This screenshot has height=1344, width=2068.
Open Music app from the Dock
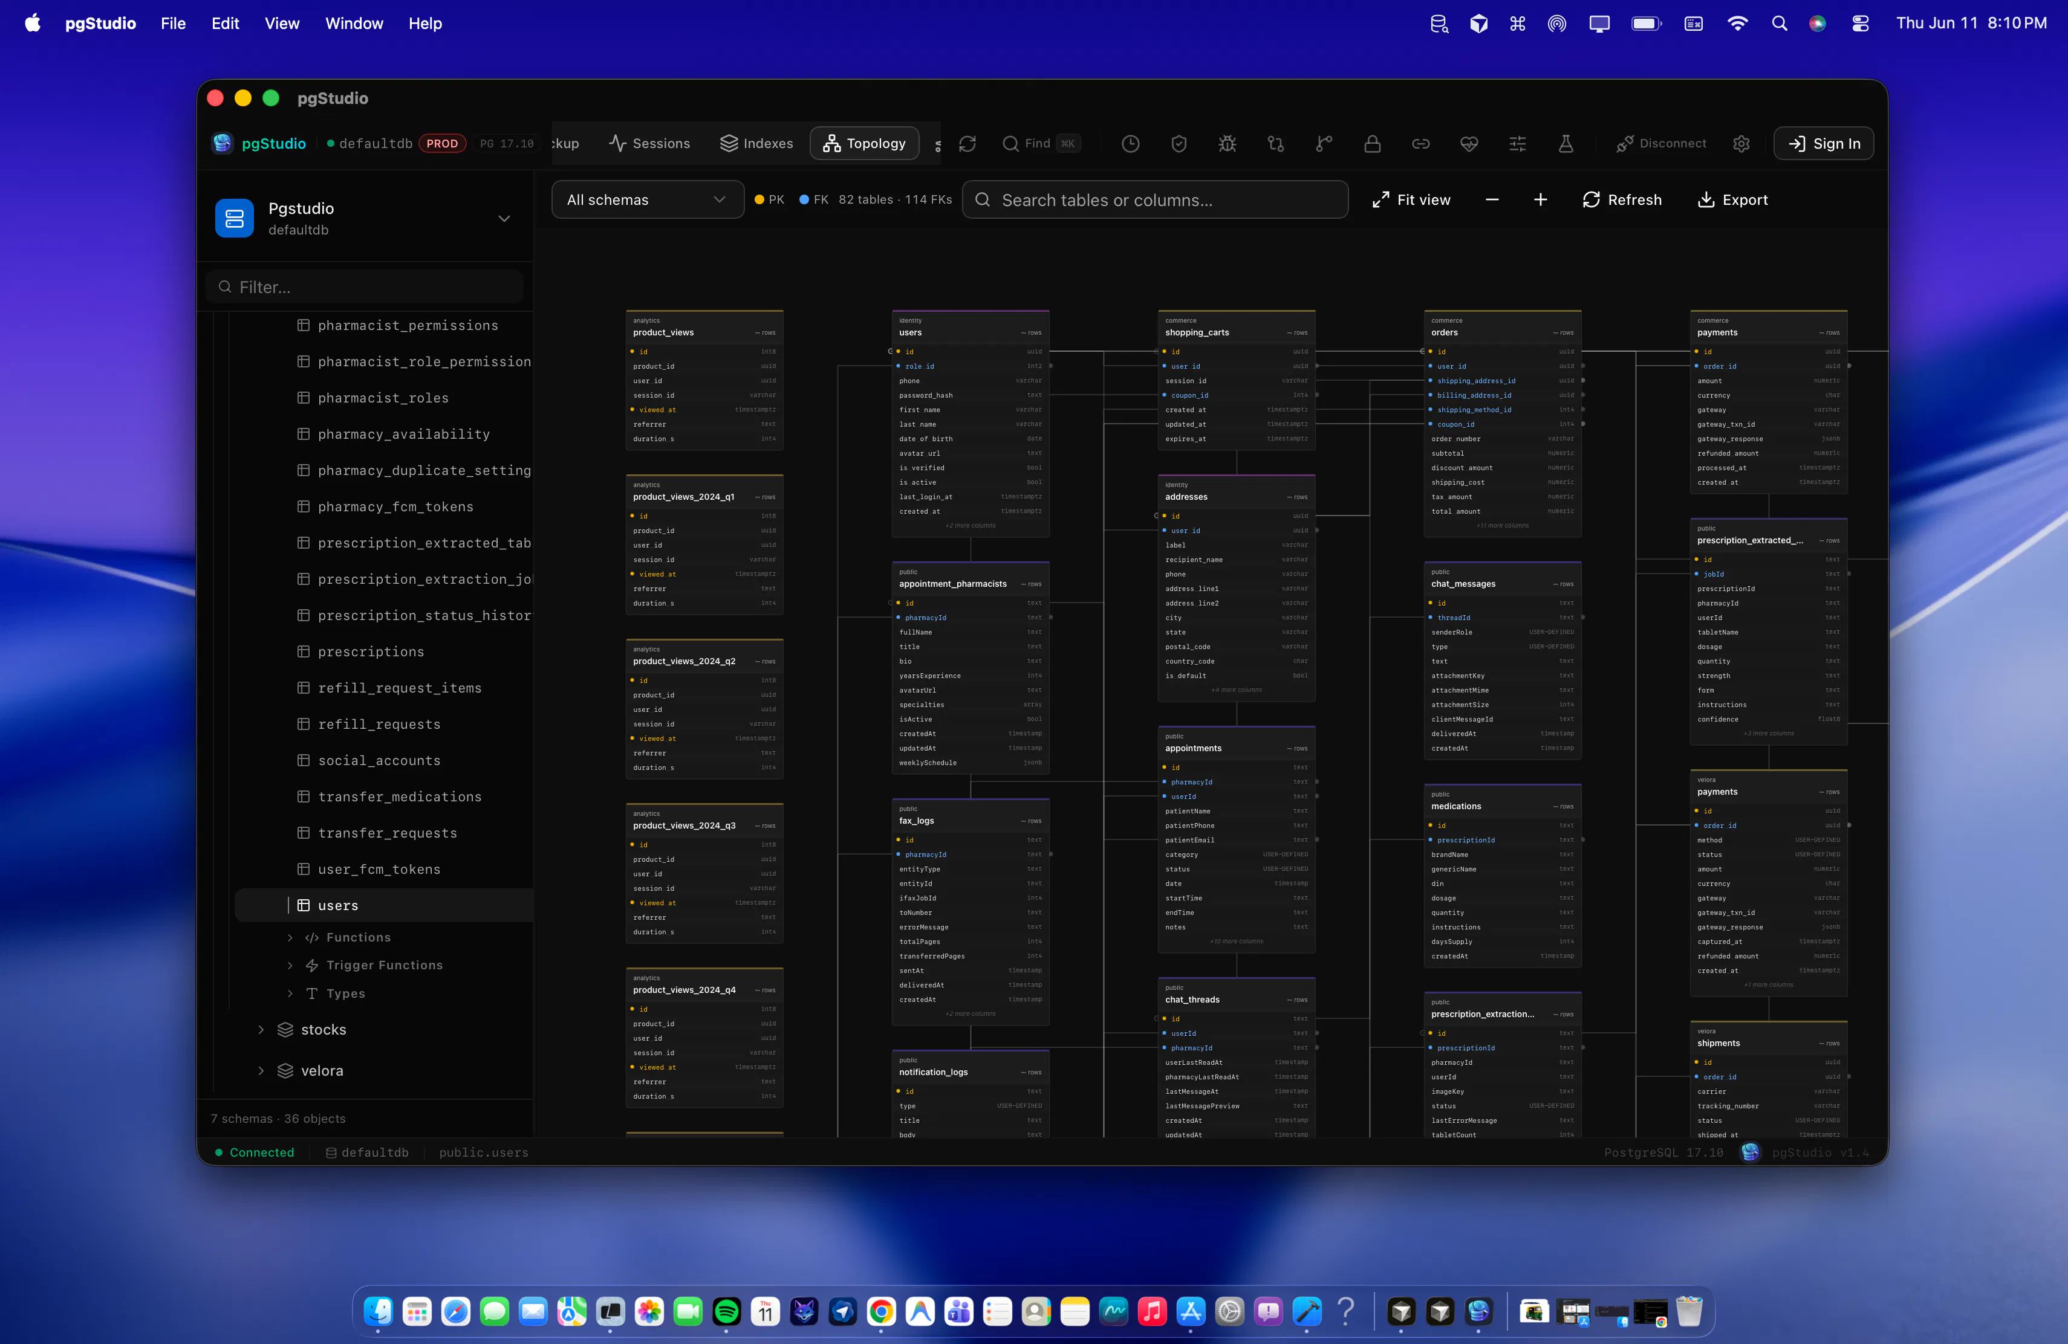pos(1152,1311)
